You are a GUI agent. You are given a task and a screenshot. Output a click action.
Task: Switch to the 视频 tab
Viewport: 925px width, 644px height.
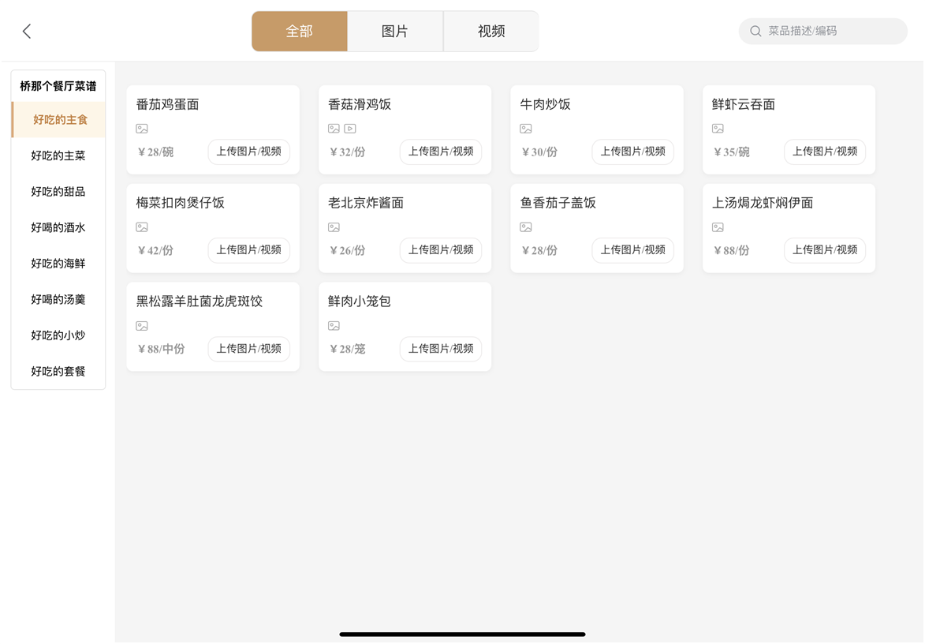491,32
